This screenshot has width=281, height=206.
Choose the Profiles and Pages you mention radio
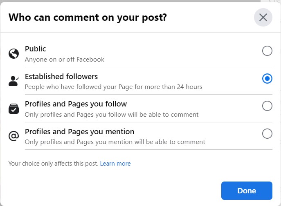tap(267, 133)
